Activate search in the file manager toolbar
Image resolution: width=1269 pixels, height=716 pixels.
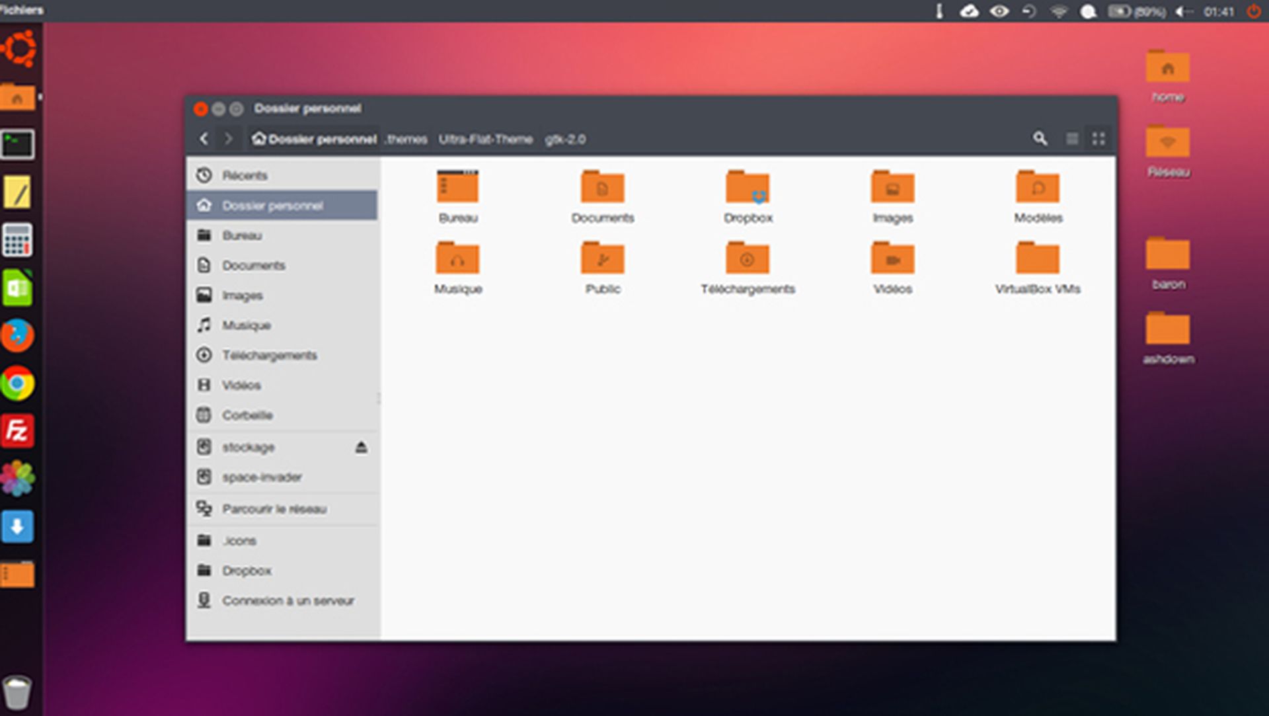(1040, 139)
